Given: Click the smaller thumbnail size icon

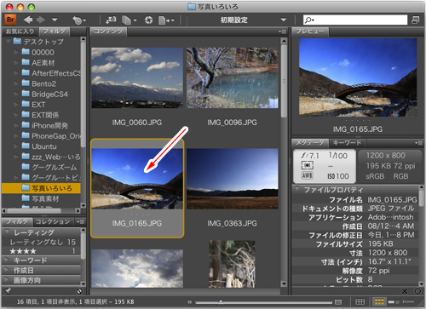Looking at the screenshot, I should coord(190,302).
